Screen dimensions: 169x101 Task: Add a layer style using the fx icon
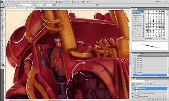pos(152,100)
